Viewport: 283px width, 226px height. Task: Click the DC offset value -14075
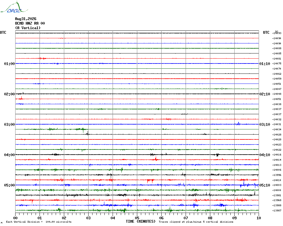click(277, 63)
